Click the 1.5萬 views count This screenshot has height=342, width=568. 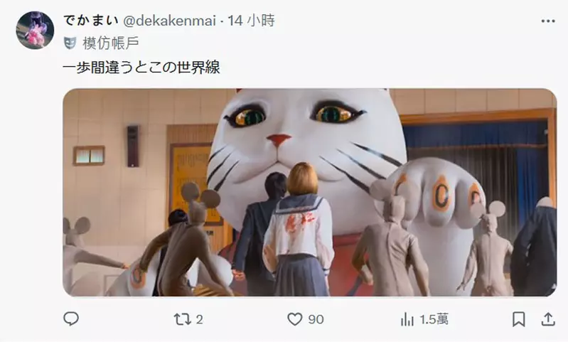[434, 319]
